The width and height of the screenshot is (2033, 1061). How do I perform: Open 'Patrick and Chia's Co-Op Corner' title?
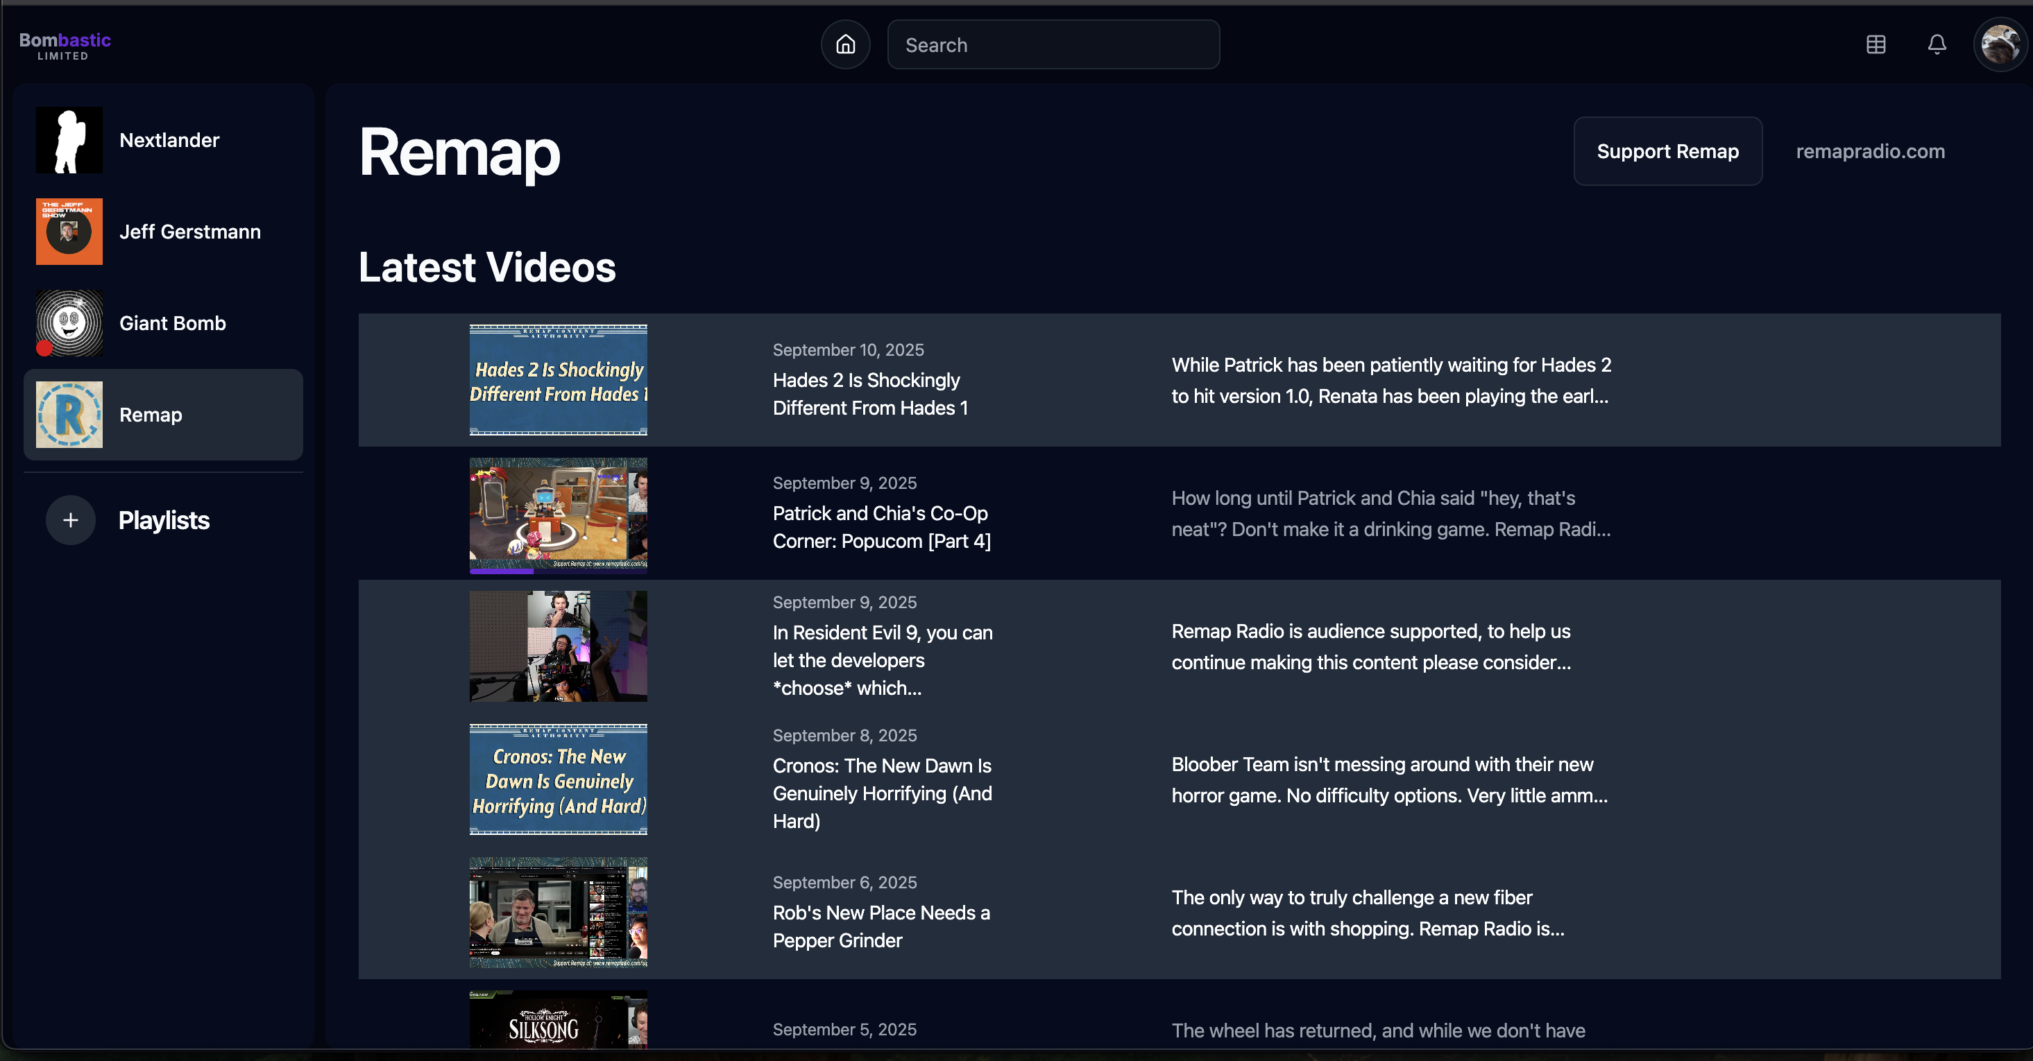tap(882, 527)
